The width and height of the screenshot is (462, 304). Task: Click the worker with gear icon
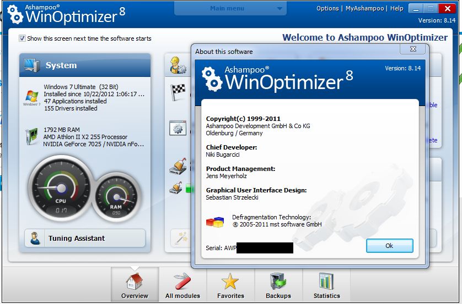178,65
